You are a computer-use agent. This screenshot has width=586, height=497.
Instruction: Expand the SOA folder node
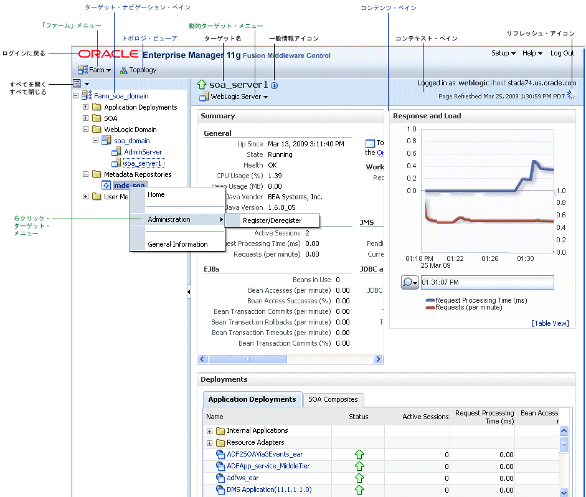pyautogui.click(x=85, y=118)
